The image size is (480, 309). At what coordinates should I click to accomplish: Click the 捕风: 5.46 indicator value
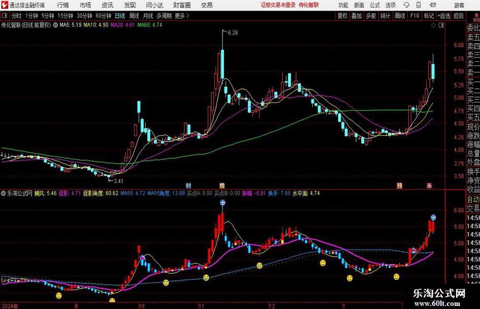coord(46,193)
